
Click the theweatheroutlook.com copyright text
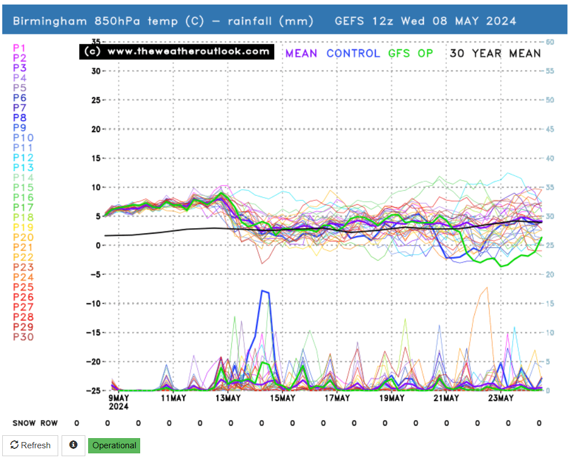point(177,51)
